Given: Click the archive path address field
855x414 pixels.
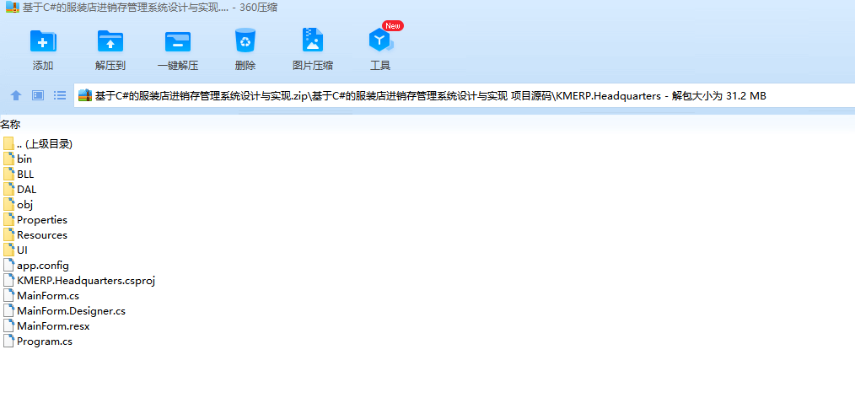Looking at the screenshot, I should click(x=464, y=96).
